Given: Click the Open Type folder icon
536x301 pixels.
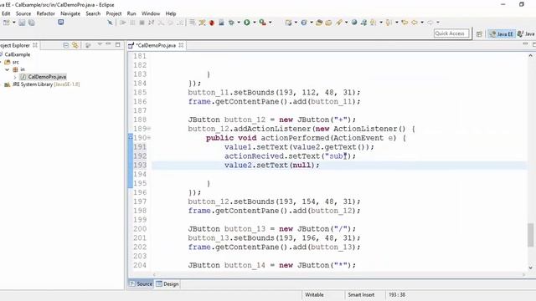Looking at the screenshot, I should click(x=319, y=23).
